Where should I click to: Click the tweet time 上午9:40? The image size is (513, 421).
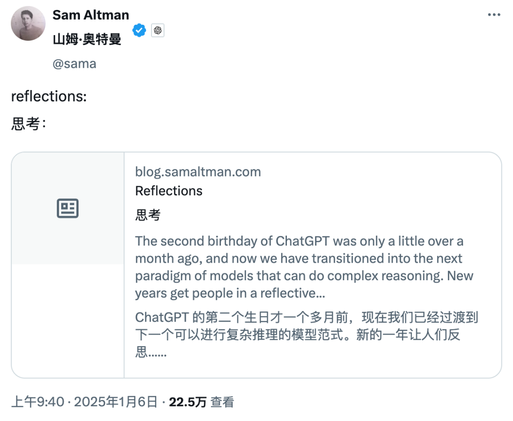click(38, 403)
